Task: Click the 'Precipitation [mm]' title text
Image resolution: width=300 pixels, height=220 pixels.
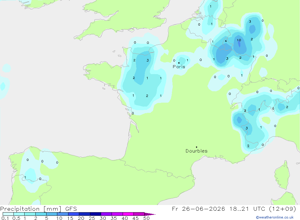Action: tap(31, 209)
